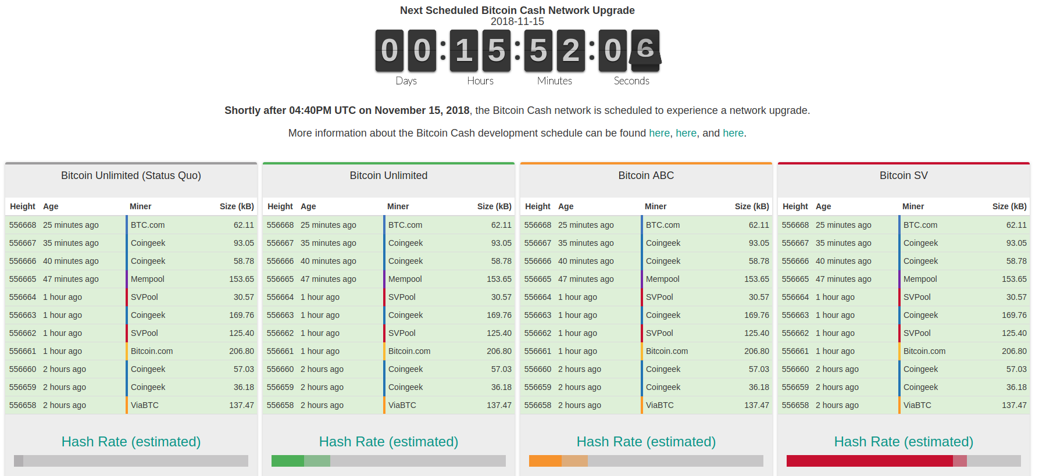Select height 556659 in the Bitcoin ABC panel
This screenshot has width=1039, height=476.
point(538,387)
